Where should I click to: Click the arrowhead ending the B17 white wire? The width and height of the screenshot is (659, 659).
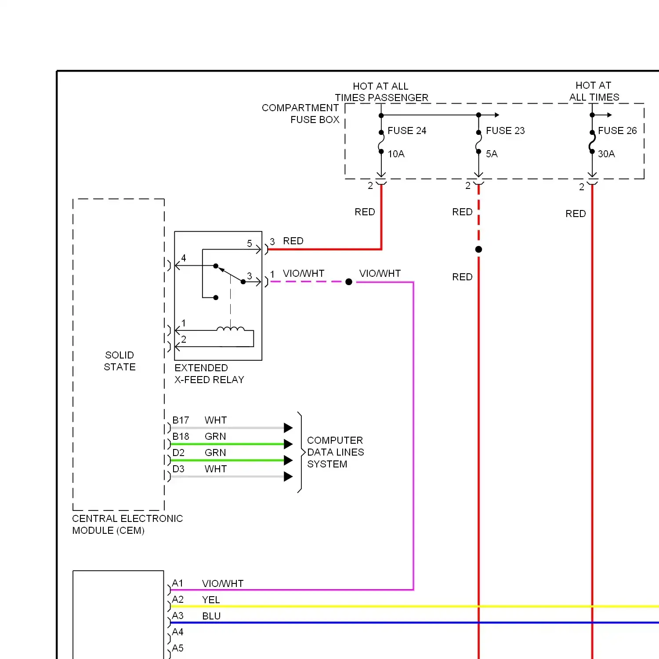[x=288, y=427]
